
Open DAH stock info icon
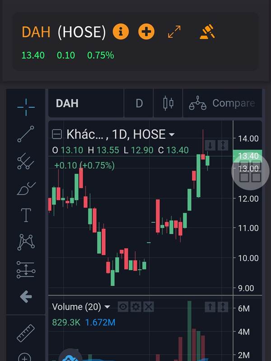click(121, 31)
